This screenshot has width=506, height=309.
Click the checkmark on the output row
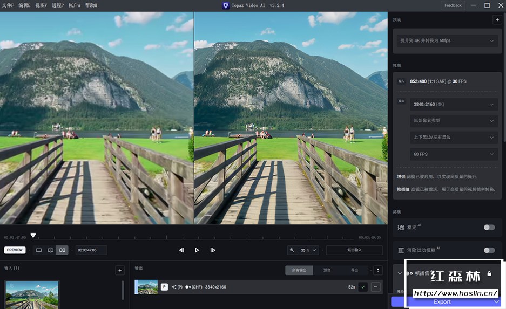363,287
